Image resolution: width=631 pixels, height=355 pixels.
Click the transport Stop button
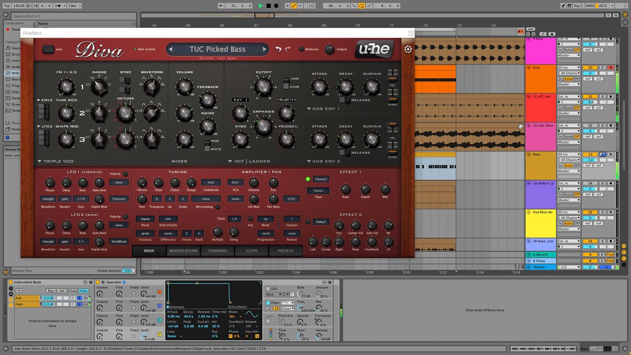click(269, 6)
